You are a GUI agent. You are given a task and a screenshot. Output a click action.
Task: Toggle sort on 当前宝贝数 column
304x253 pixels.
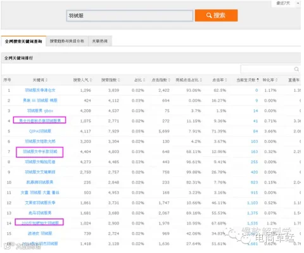click(x=248, y=80)
